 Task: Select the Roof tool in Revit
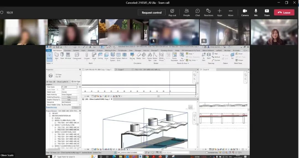[94, 56]
